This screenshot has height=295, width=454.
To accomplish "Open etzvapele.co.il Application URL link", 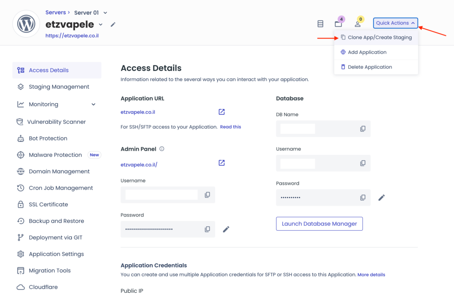I will pyautogui.click(x=138, y=112).
